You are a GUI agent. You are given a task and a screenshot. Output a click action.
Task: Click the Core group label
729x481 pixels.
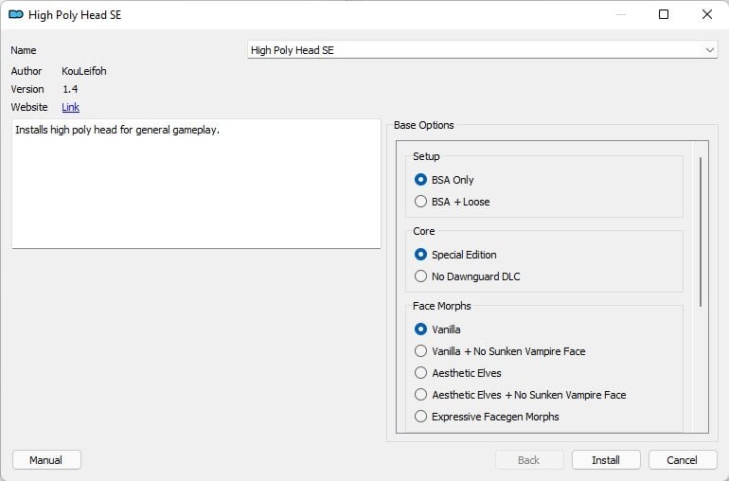(x=423, y=231)
